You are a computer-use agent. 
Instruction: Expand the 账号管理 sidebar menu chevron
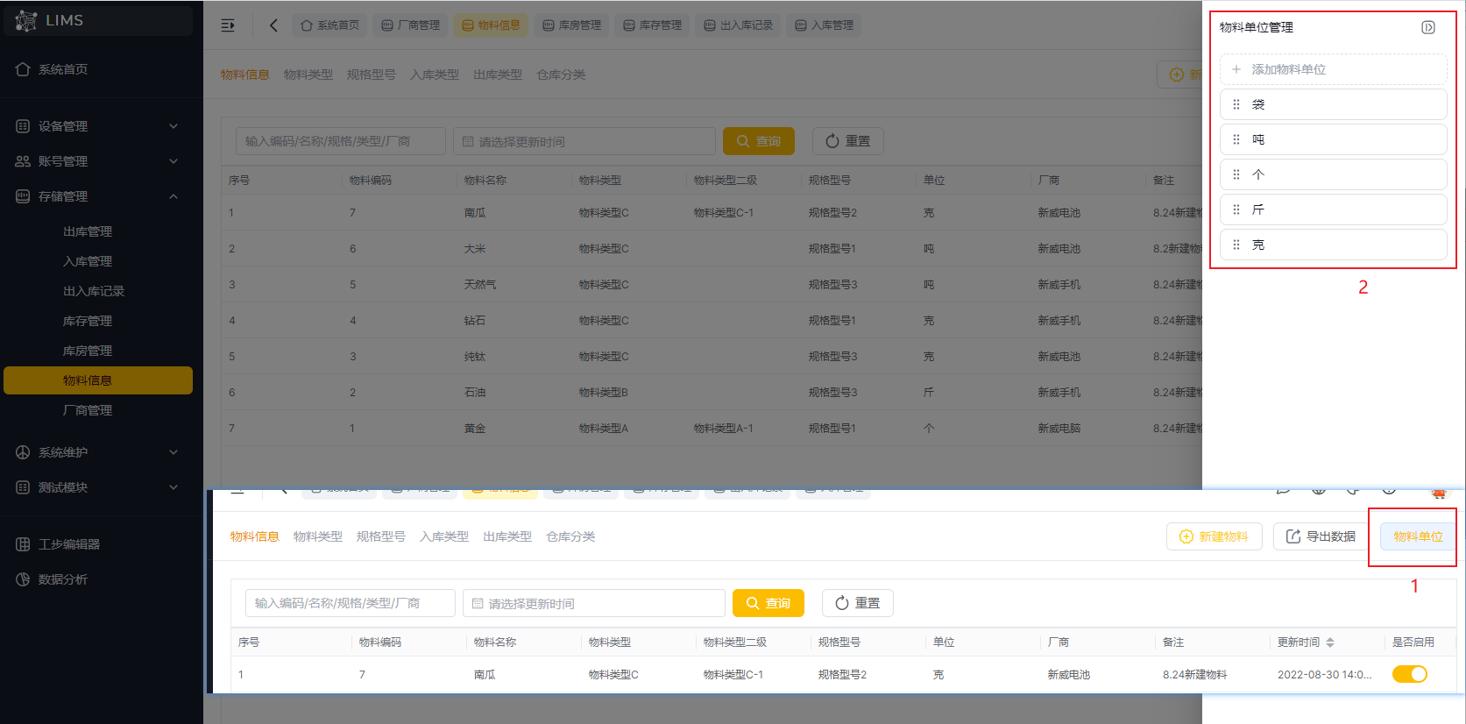(174, 161)
